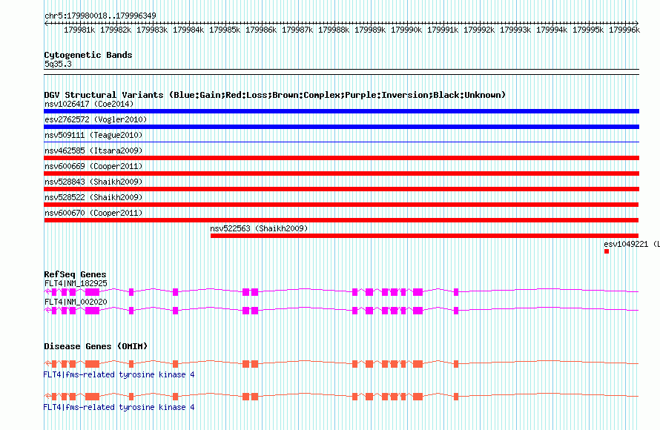Viewport: 660px width, 430px height.
Task: Click the nsv1026417 (Coe2014) label
Action: click(89, 104)
